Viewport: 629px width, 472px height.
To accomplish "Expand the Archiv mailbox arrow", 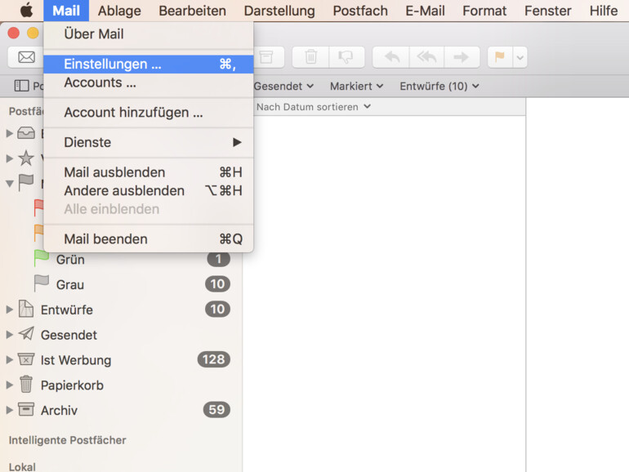I will coord(9,410).
